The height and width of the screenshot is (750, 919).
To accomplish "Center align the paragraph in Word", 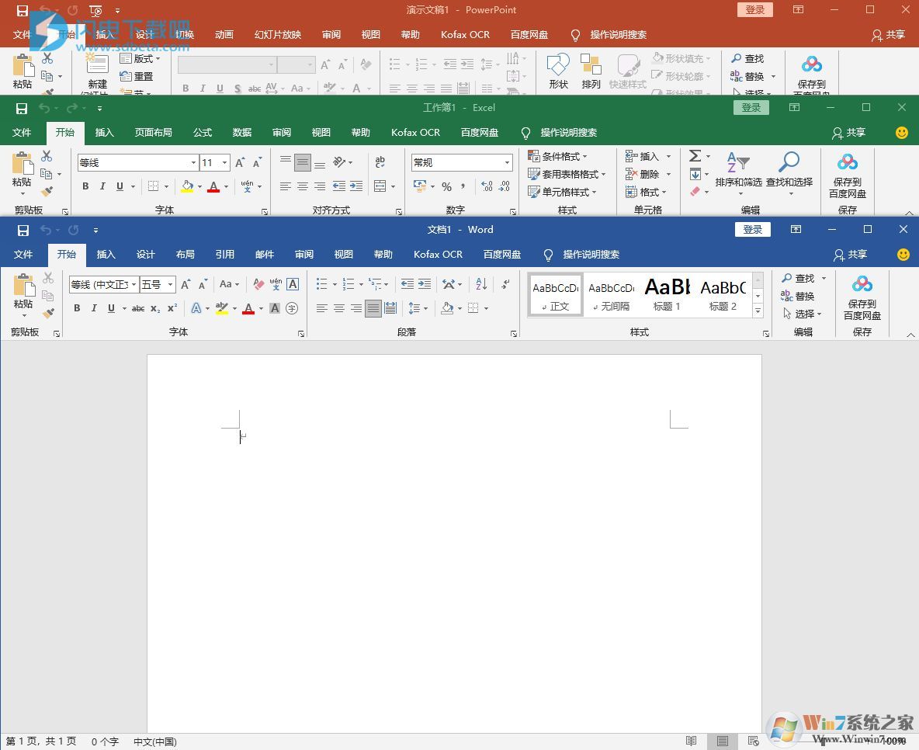I will point(338,308).
